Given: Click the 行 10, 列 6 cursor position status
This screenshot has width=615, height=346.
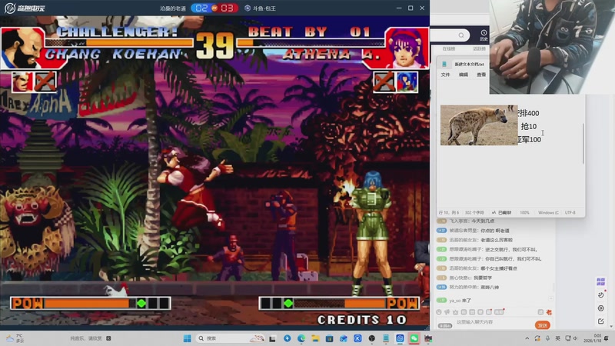Looking at the screenshot, I should pyautogui.click(x=449, y=213).
